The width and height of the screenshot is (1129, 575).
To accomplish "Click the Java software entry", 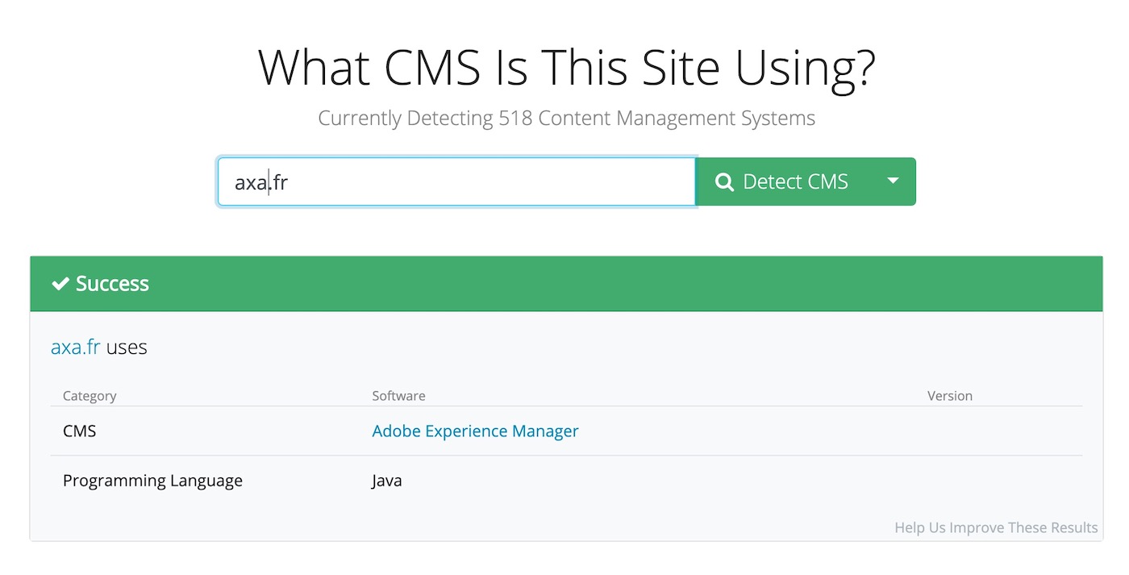I will 387,481.
